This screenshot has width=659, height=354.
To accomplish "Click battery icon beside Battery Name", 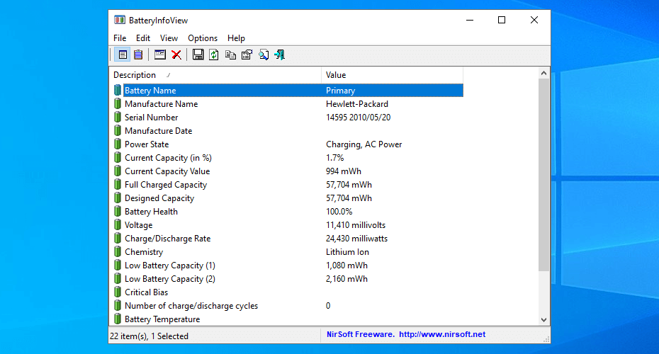I will (x=118, y=91).
